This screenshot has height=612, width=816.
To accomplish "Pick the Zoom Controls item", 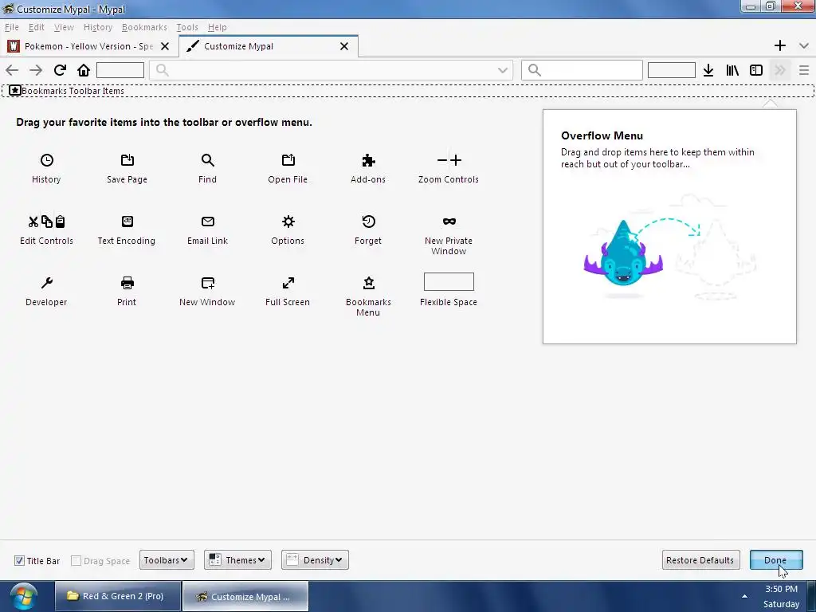I will 448,168.
